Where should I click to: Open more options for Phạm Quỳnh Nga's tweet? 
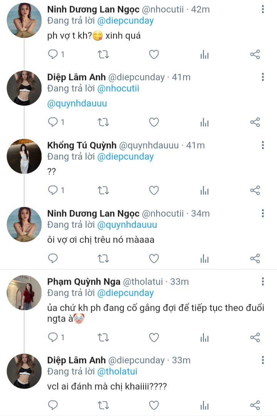263,281
